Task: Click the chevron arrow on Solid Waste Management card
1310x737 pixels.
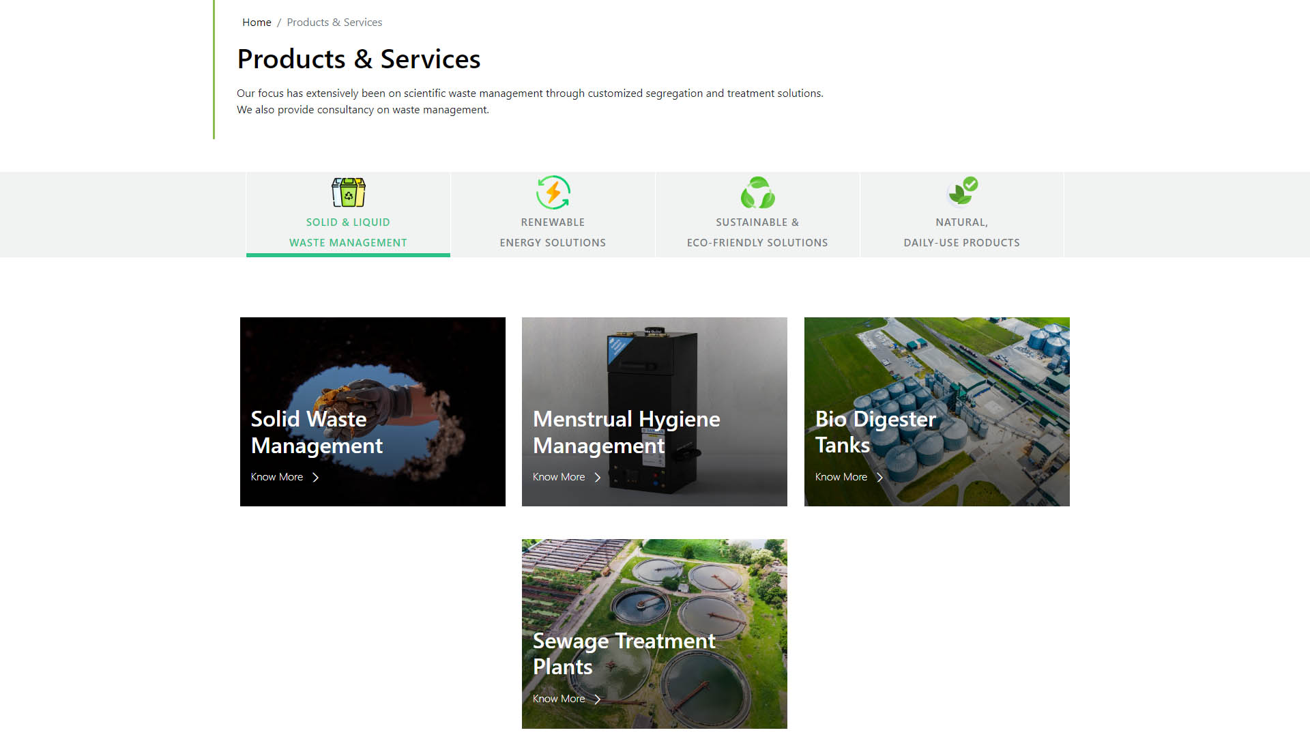Action: pos(315,478)
